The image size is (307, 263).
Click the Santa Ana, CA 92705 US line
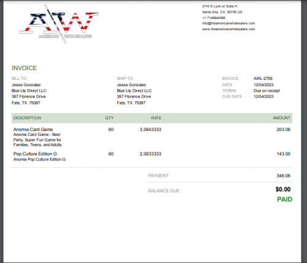pos(222,12)
